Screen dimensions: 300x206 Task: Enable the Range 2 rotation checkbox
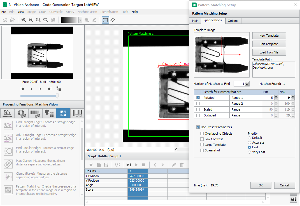point(198,104)
